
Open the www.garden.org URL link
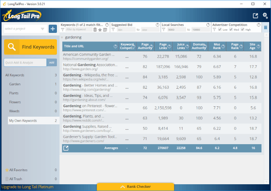[x=80, y=69]
